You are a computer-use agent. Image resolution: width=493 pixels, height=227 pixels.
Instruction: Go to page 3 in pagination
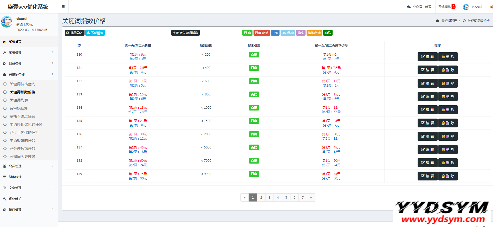(x=269, y=198)
